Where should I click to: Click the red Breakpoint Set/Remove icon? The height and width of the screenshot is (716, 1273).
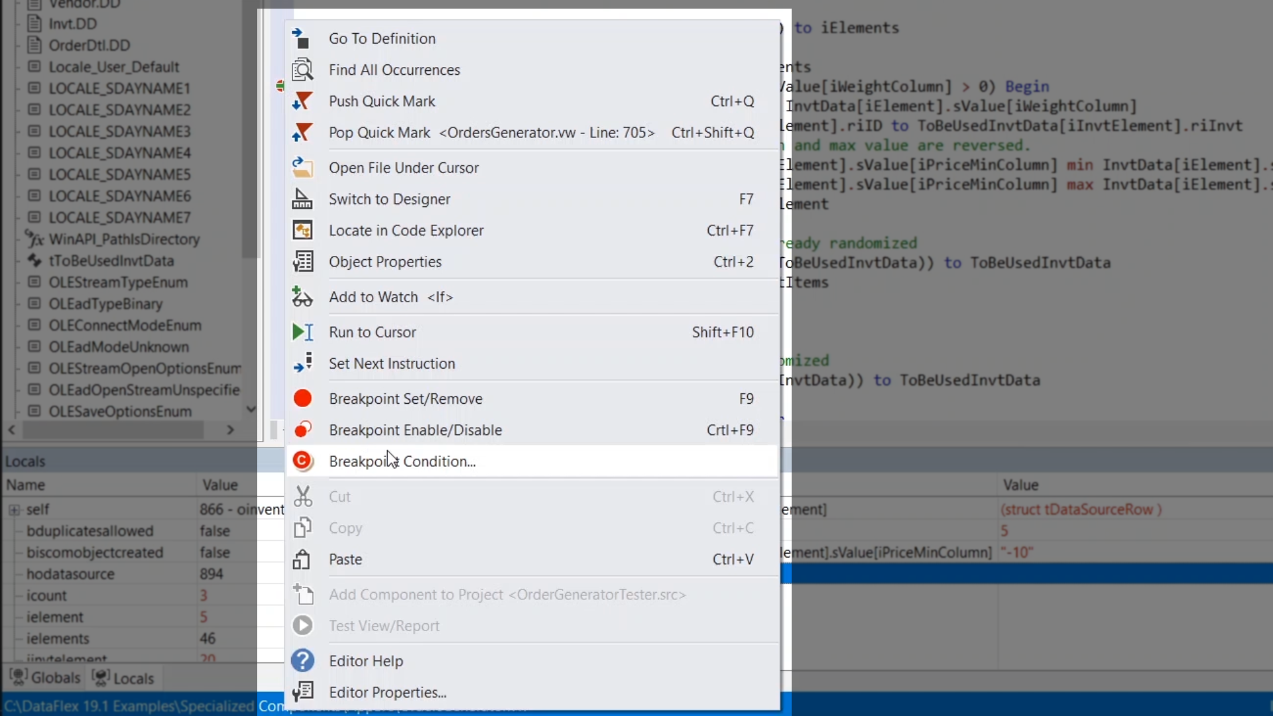click(302, 398)
